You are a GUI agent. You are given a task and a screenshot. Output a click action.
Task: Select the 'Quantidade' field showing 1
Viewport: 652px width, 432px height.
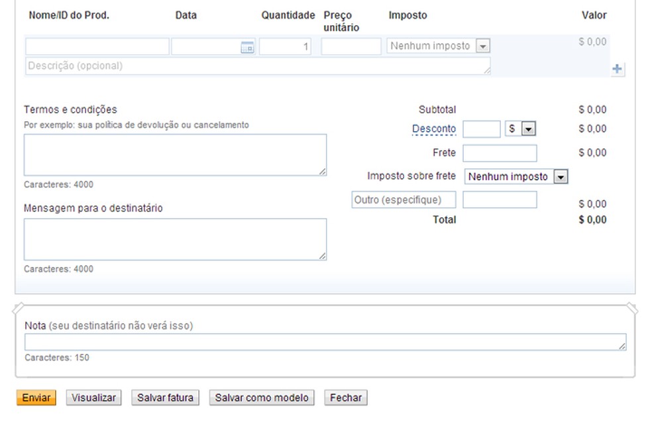click(x=286, y=46)
